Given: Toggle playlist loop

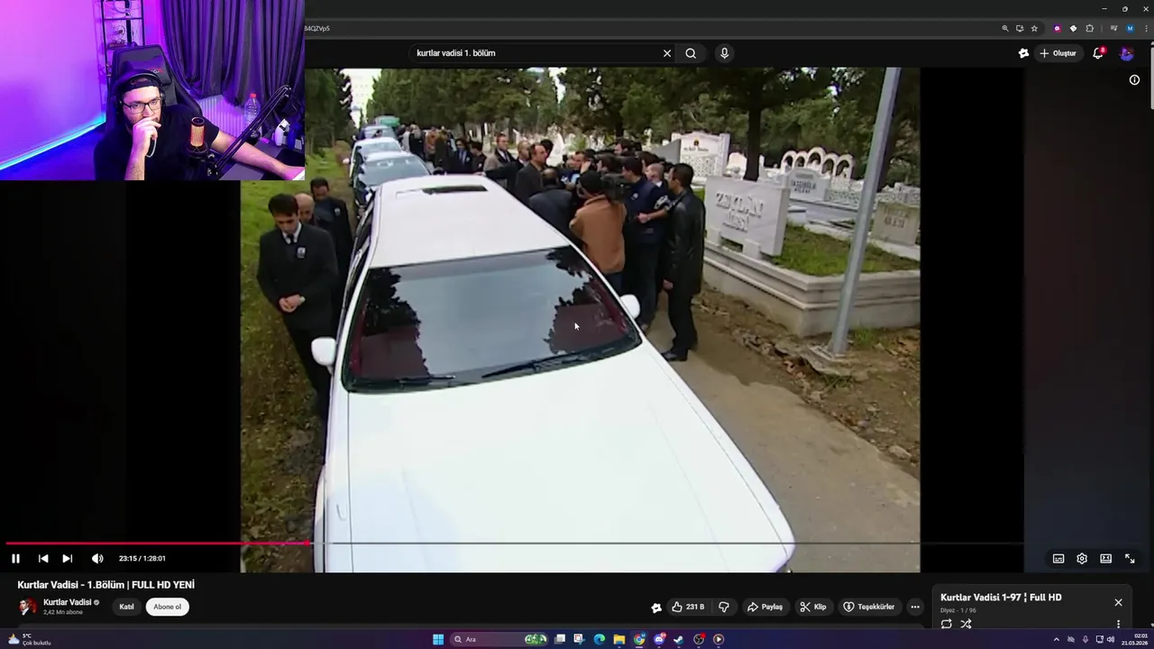Looking at the screenshot, I should [946, 624].
